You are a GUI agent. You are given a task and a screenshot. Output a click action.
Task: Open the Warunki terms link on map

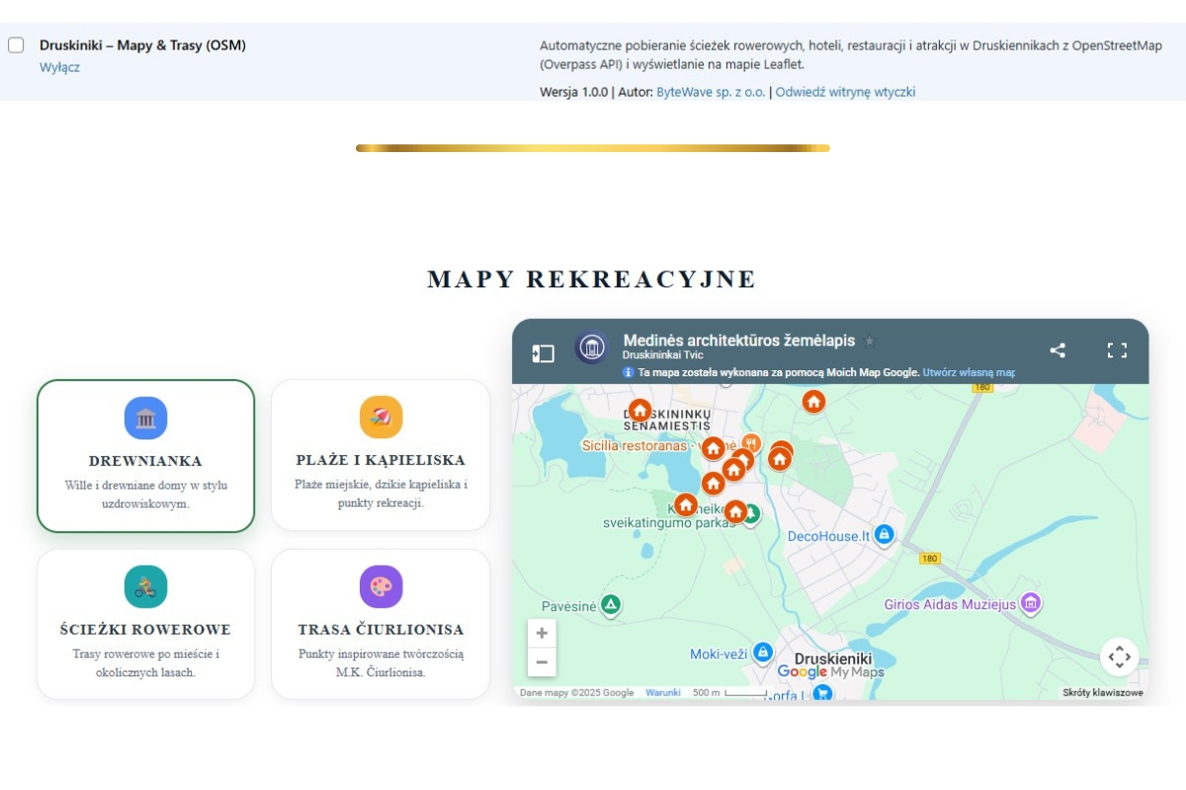tap(663, 692)
